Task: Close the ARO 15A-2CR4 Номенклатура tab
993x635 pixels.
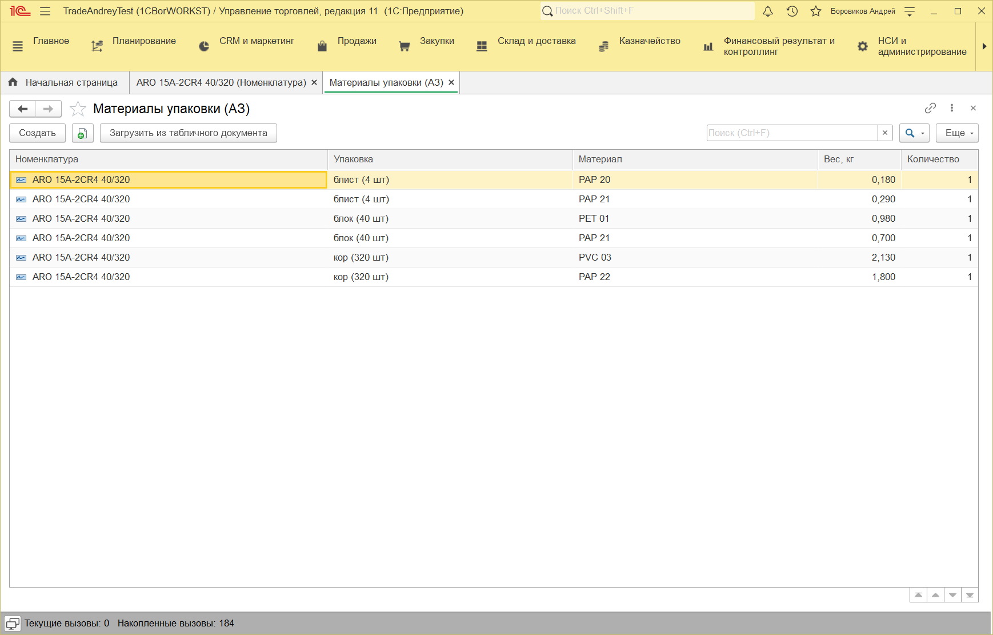Action: tap(314, 83)
